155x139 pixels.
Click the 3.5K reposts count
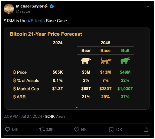50,130
